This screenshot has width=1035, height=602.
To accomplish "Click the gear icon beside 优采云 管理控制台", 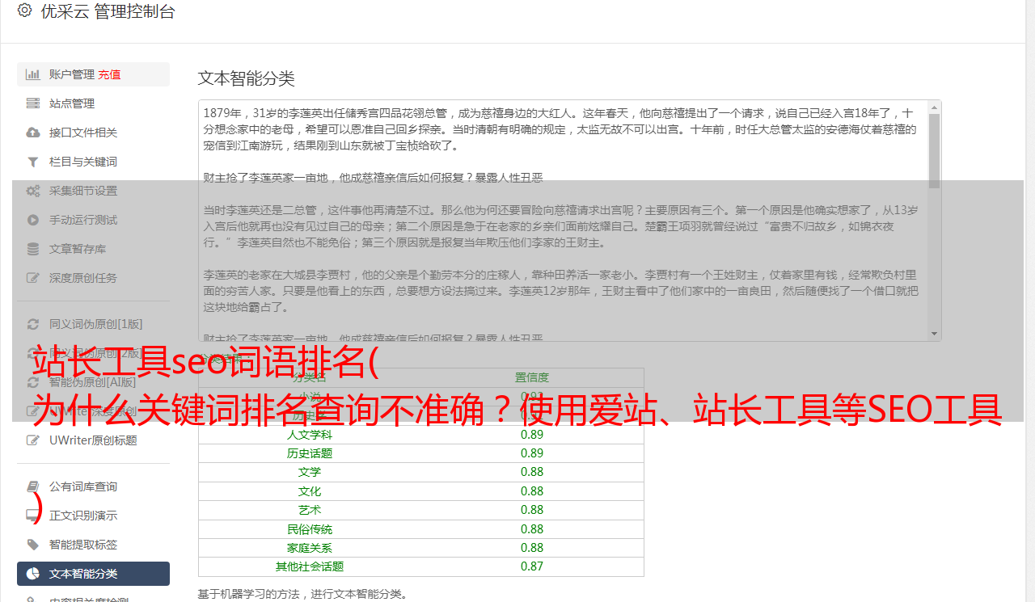I will [x=24, y=11].
